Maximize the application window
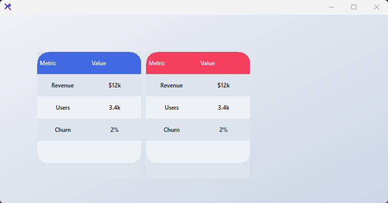Viewport: 388px width, 203px height. tap(354, 7)
